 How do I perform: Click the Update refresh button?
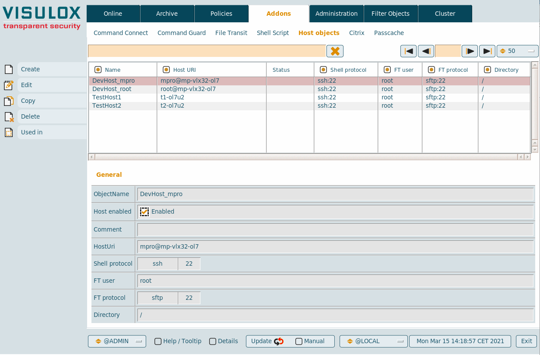(267, 341)
